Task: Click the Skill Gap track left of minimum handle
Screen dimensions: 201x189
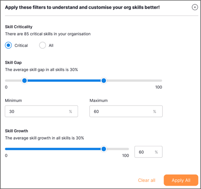Action: pos(13,81)
